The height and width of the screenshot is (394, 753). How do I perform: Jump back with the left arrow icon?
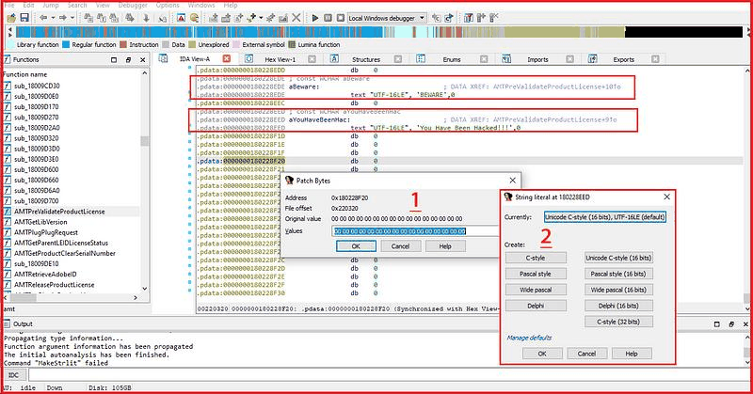43,18
